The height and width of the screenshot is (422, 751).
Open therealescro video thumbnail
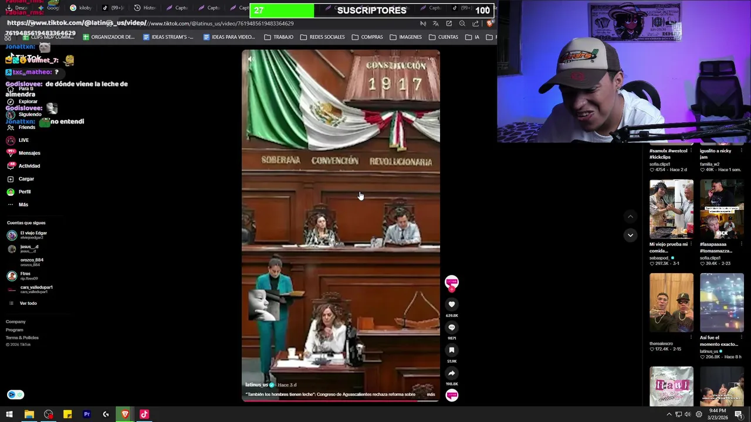click(x=671, y=302)
